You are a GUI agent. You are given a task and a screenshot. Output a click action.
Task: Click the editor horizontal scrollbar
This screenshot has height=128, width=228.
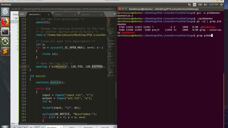click(53, 123)
